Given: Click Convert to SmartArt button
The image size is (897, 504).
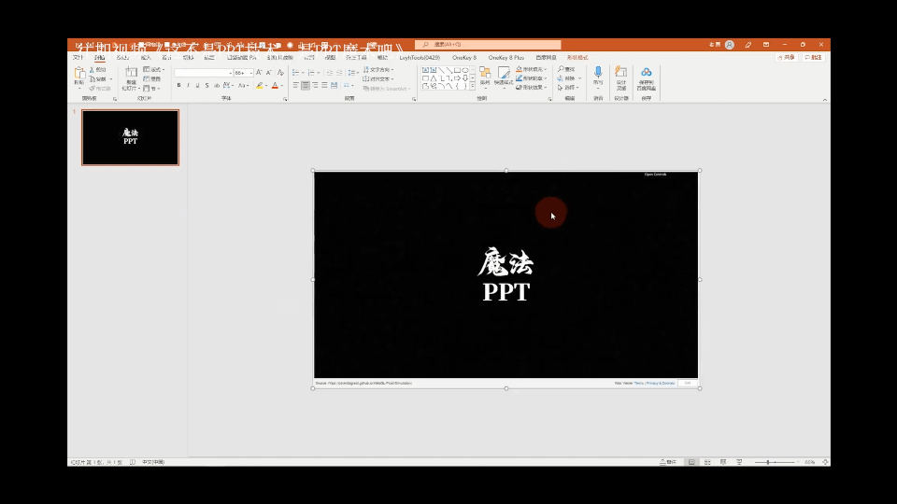Looking at the screenshot, I should click(386, 89).
